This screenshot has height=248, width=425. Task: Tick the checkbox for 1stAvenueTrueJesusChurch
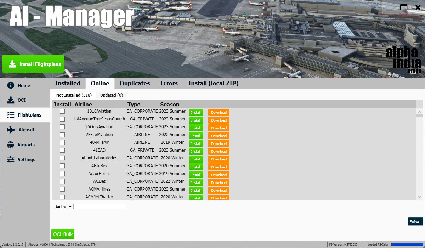(x=62, y=119)
